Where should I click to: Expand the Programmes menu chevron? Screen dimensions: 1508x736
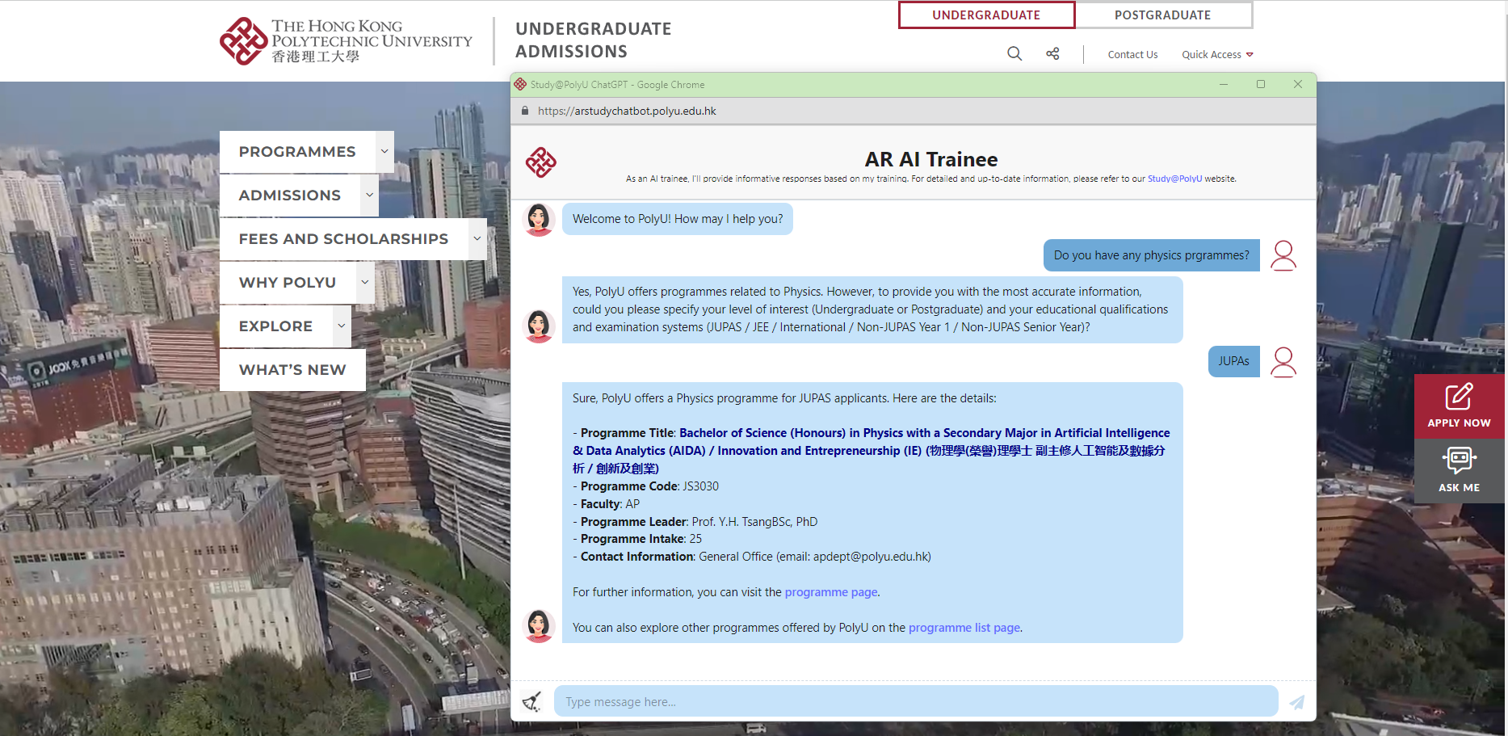384,152
